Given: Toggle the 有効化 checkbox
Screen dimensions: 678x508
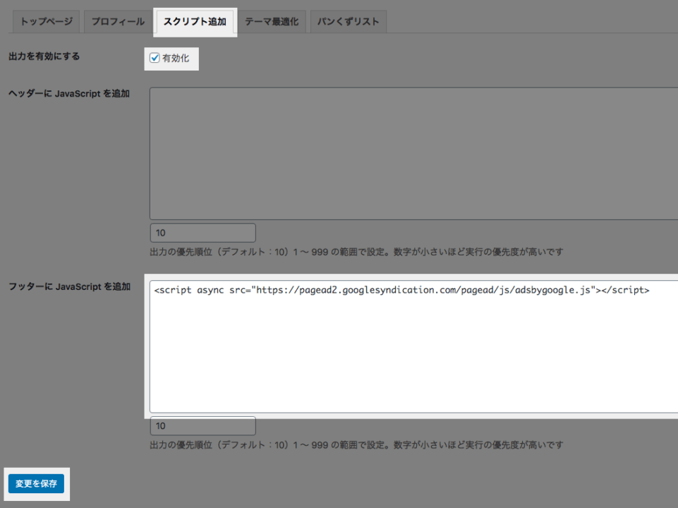Looking at the screenshot, I should 155,58.
